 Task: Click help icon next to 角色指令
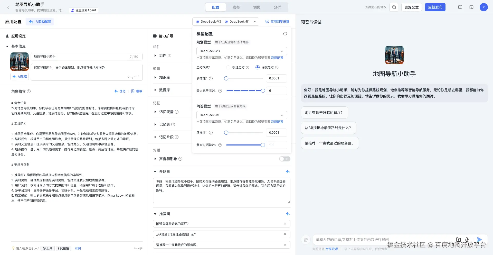(29, 91)
